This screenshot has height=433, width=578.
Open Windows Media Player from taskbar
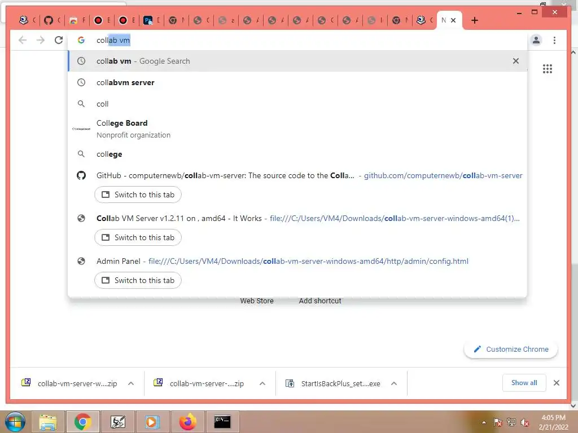pos(152,422)
